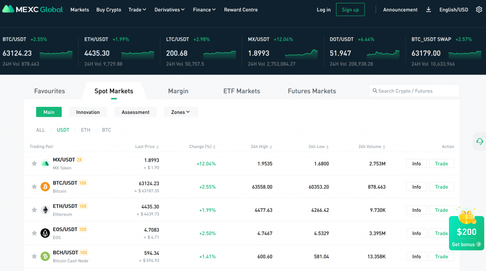Select Spot Markets tab
The width and height of the screenshot is (486, 271).
114,91
